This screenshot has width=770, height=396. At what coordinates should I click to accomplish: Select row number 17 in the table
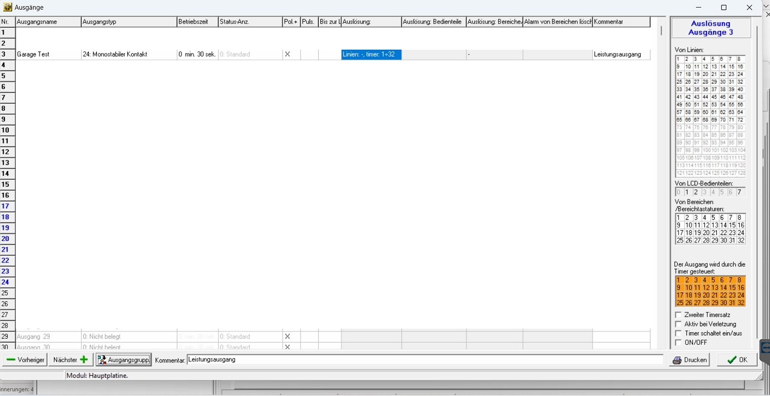point(6,206)
